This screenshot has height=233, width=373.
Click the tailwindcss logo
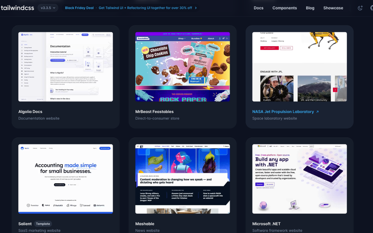[x=18, y=7]
